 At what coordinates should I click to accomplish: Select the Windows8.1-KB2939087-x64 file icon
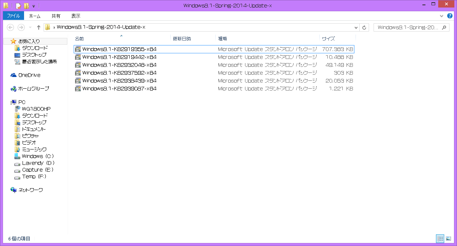[x=78, y=89]
